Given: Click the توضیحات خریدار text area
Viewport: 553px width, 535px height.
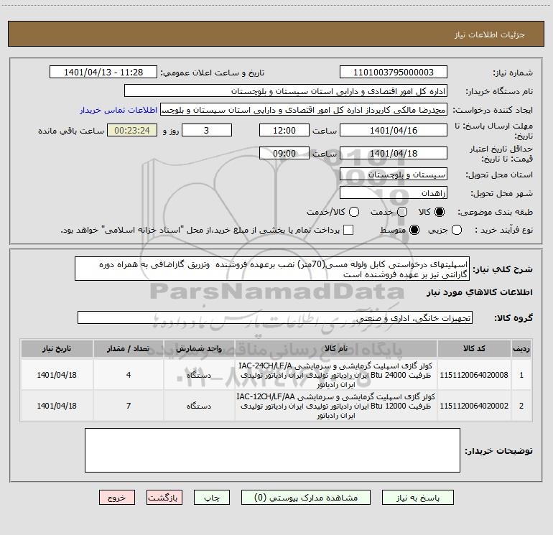Looking at the screenshot, I should click(x=272, y=450).
